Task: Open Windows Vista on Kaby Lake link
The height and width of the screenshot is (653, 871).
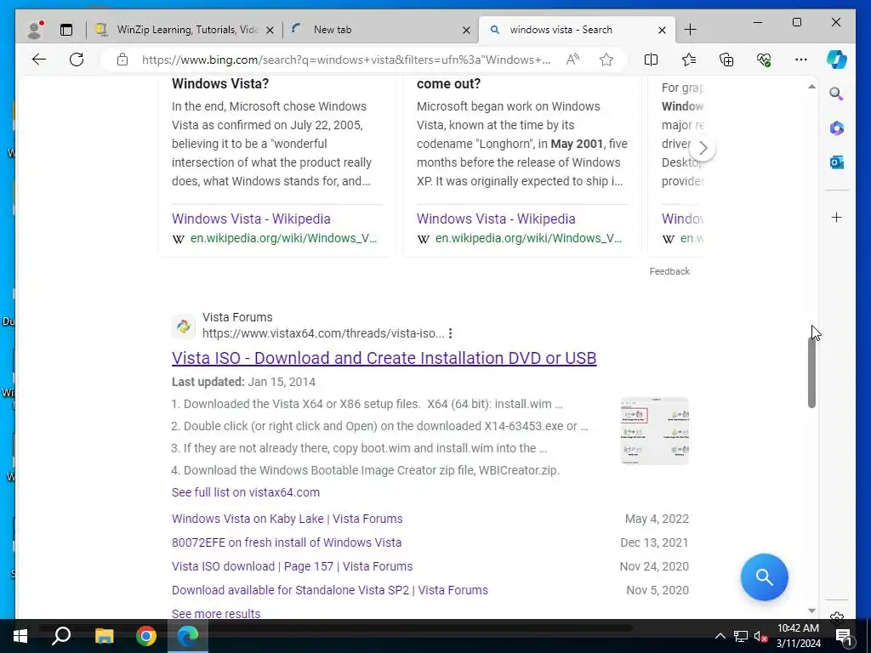Action: pos(287,519)
